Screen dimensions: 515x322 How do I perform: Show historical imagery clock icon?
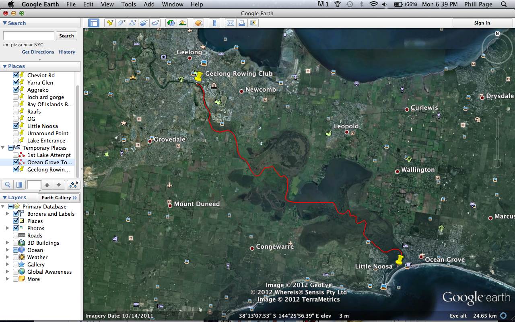point(171,23)
